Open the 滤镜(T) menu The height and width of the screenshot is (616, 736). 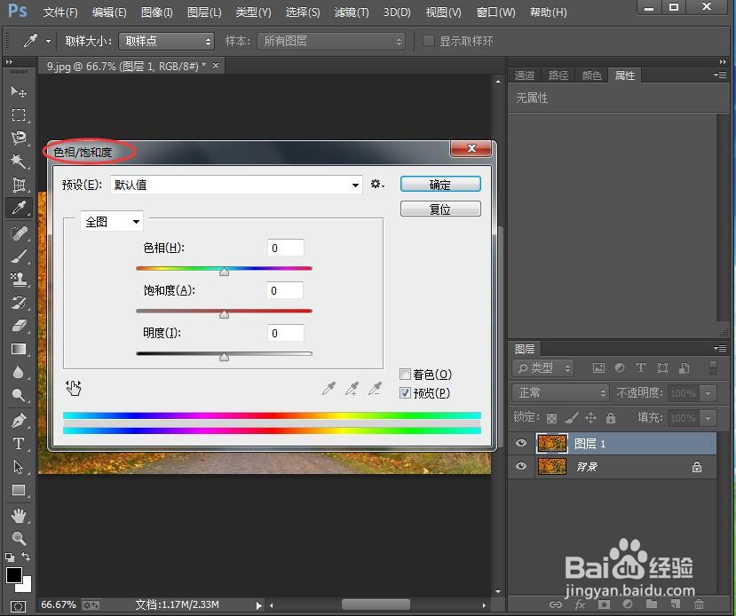click(x=351, y=12)
